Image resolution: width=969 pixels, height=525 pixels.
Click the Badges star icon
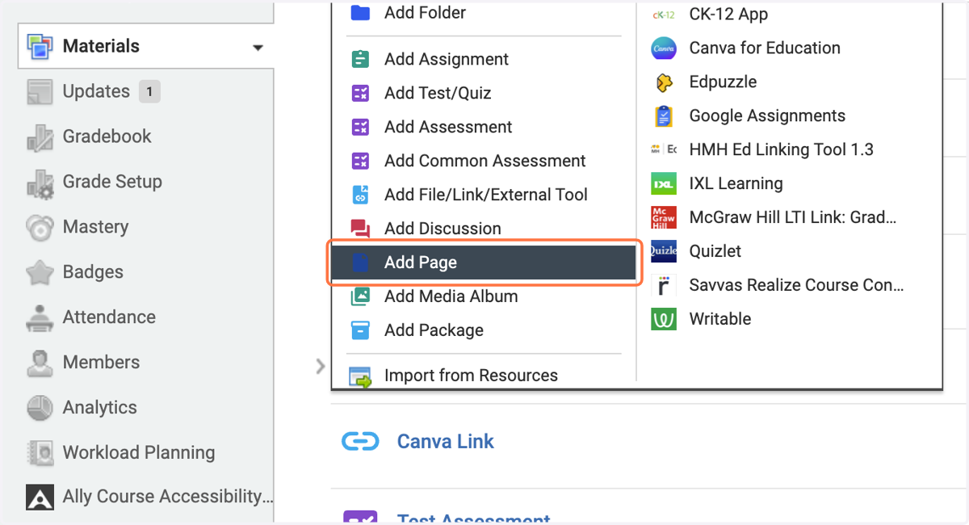tap(40, 272)
